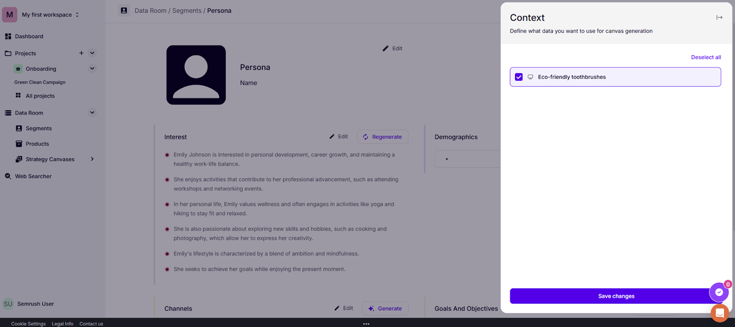Image resolution: width=735 pixels, height=327 pixels.
Task: Regenerate the Interest section
Action: [x=382, y=137]
